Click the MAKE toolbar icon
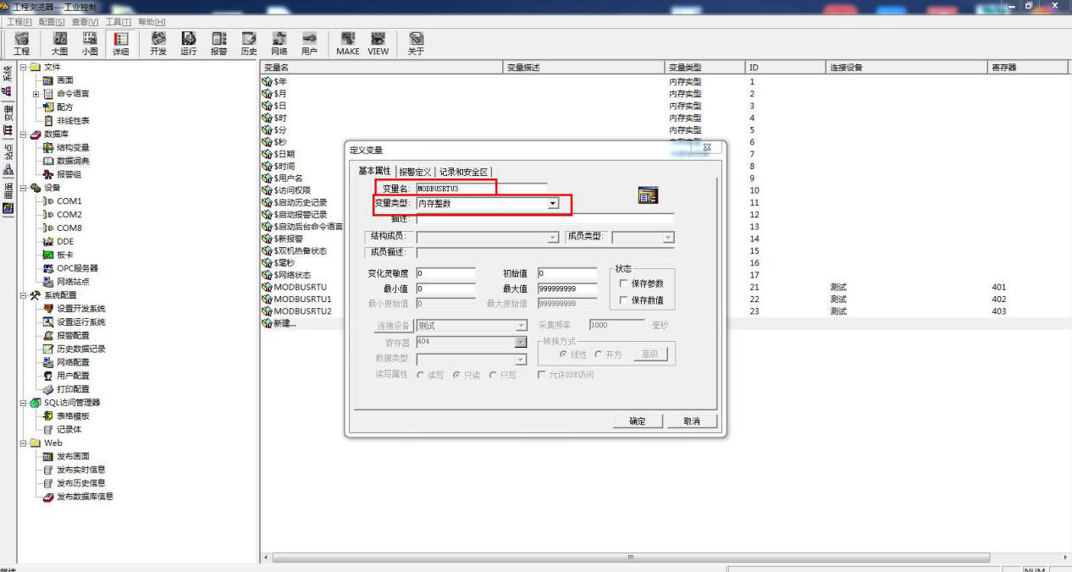The height and width of the screenshot is (572, 1072). (x=347, y=43)
